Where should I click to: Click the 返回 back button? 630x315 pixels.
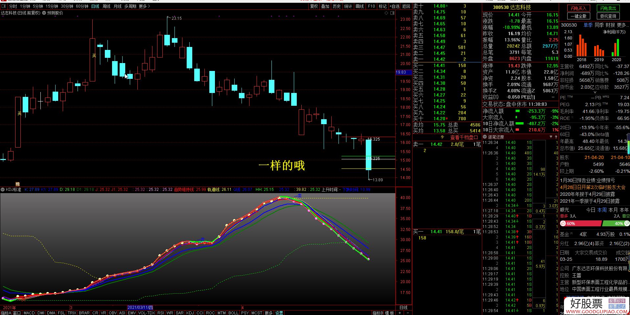pyautogui.click(x=406, y=6)
